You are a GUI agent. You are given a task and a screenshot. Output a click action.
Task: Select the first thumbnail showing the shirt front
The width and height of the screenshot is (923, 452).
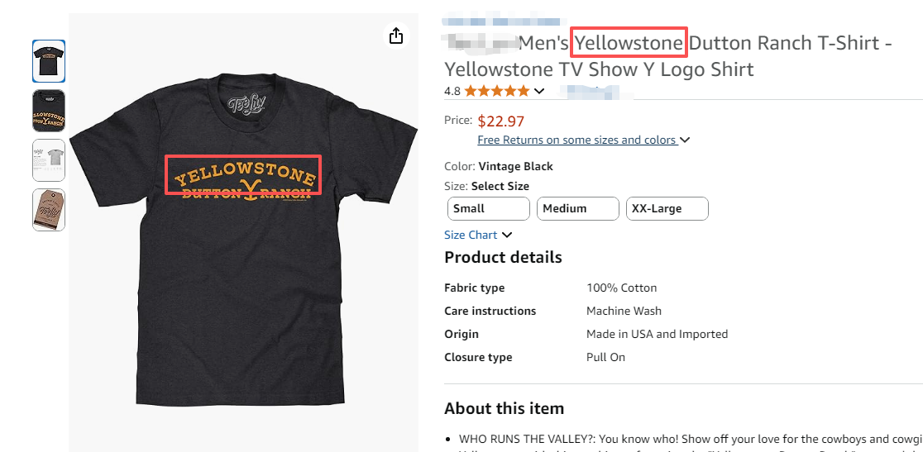pos(49,61)
